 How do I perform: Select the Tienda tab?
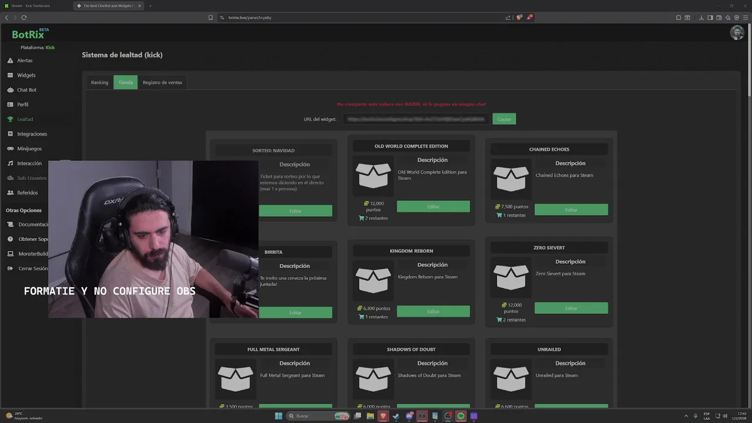[125, 82]
